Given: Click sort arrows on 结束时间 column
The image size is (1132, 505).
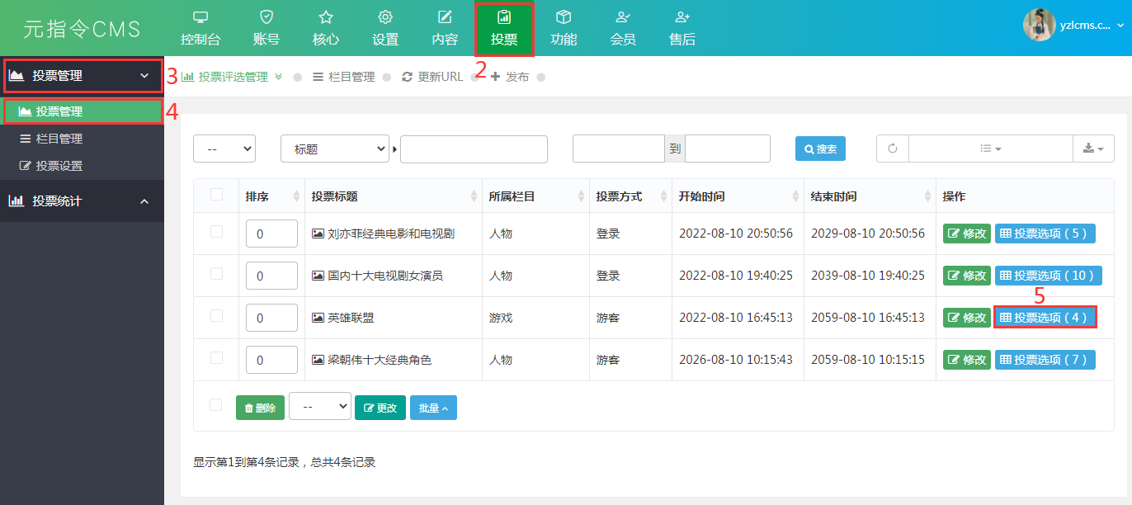Looking at the screenshot, I should [x=927, y=196].
